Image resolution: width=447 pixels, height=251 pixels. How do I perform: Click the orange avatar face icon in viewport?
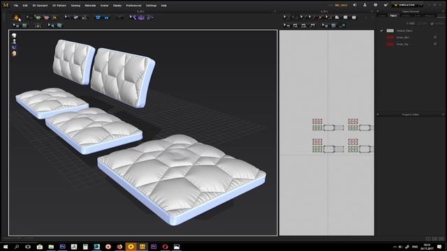point(14,53)
